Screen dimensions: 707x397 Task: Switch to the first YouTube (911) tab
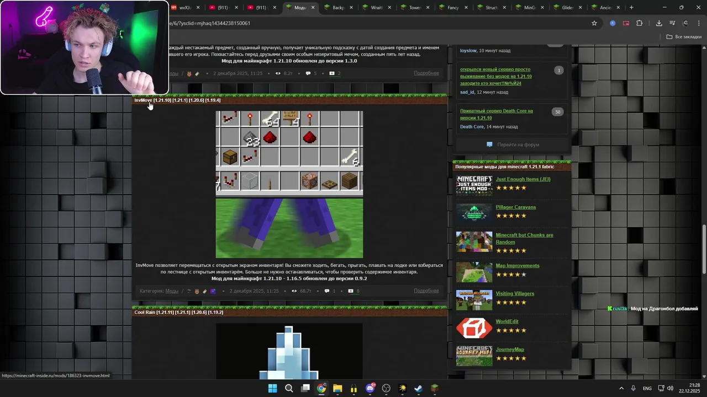223,8
